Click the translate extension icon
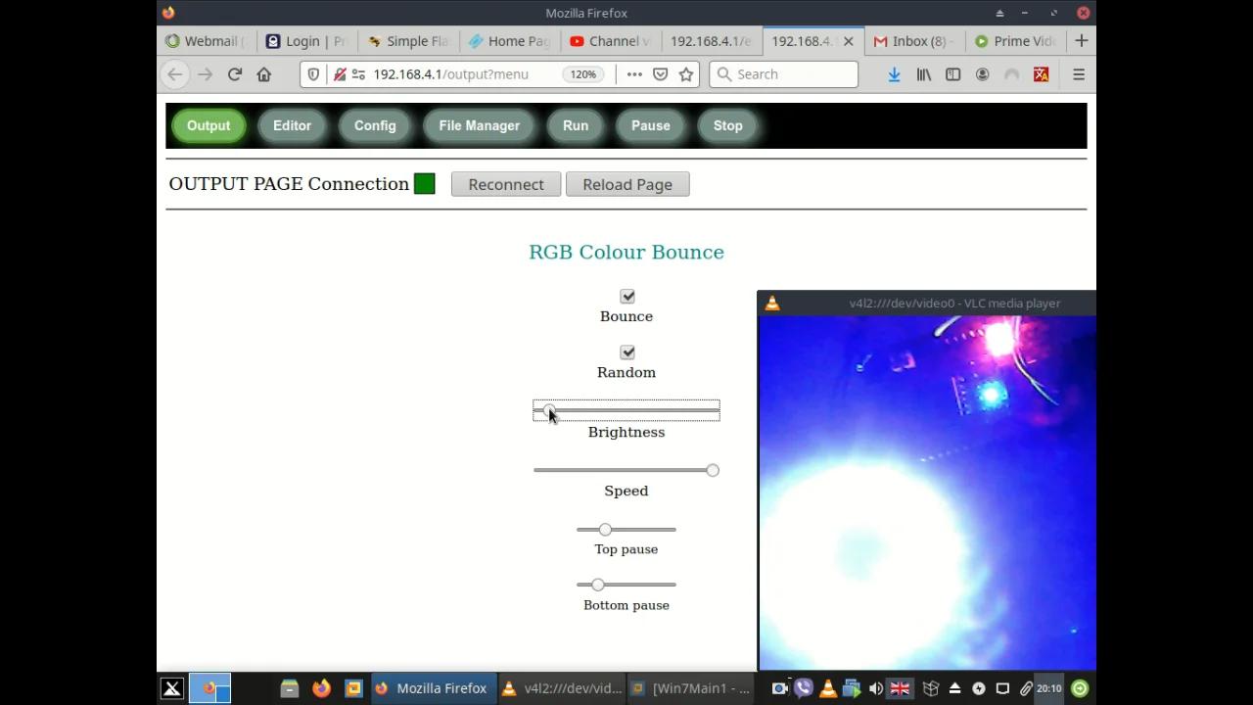This screenshot has height=705, width=1253. (1041, 74)
